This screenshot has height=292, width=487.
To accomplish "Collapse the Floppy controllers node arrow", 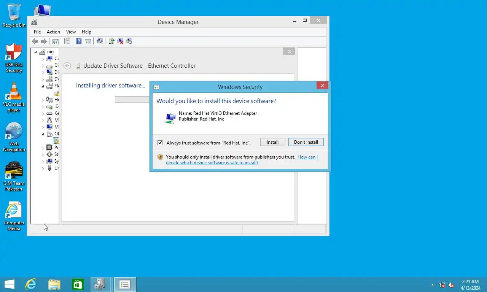I will click(43, 86).
